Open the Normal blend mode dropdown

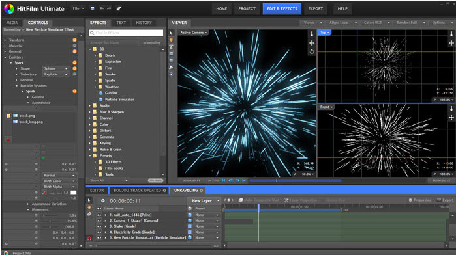coord(59,176)
